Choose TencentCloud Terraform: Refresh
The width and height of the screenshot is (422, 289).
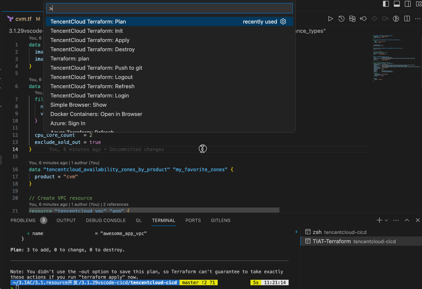(169, 86)
